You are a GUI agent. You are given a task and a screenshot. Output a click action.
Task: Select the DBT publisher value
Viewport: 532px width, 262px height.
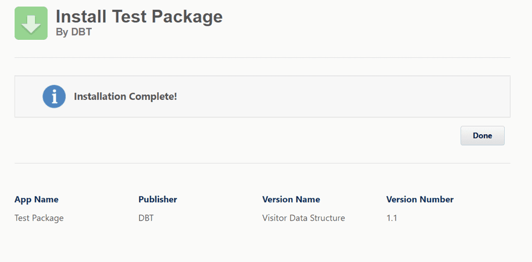[146, 218]
